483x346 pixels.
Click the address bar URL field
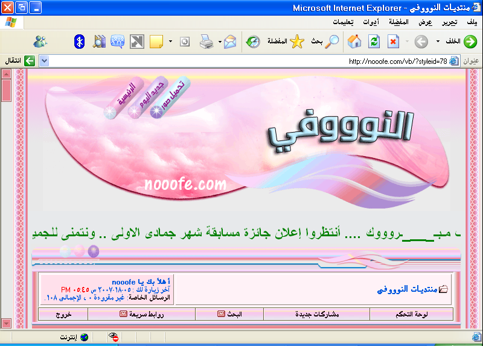tap(241, 61)
